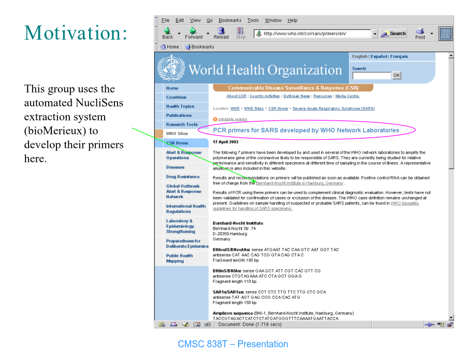Open Drug Resistance sidebar link

[183, 177]
